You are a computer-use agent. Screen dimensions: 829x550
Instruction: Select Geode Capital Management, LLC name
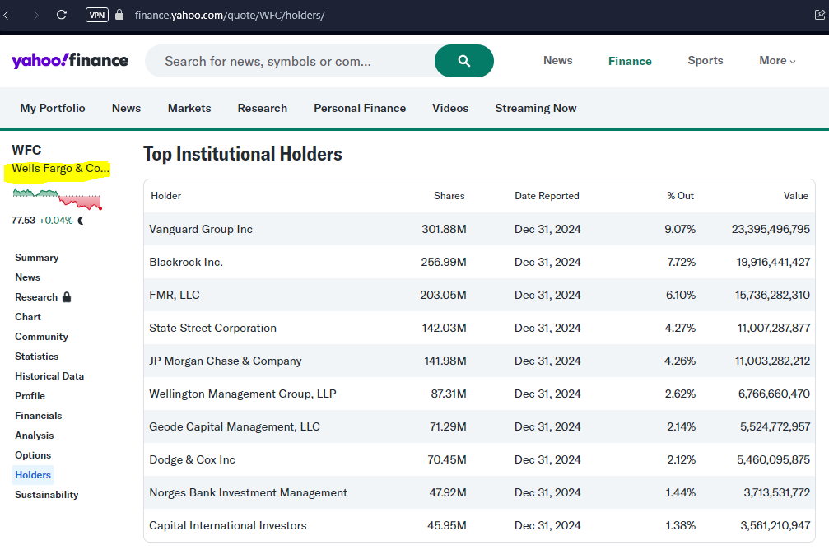click(x=235, y=426)
